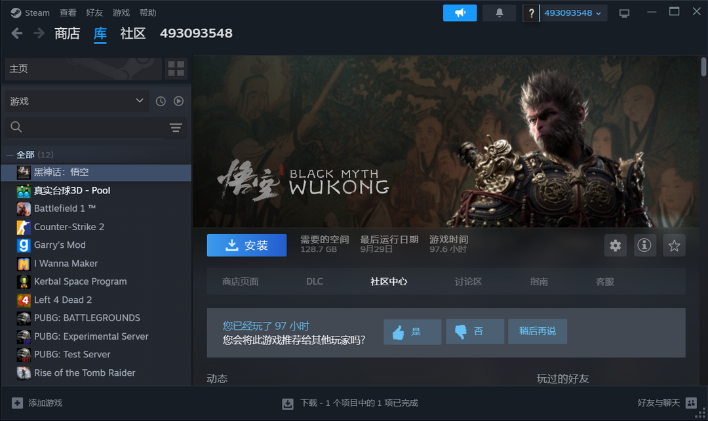Open the 好友 menu
The width and height of the screenshot is (708, 421).
(x=94, y=12)
